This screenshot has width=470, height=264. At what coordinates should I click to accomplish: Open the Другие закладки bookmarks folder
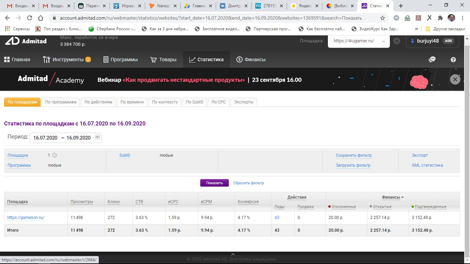click(445, 29)
